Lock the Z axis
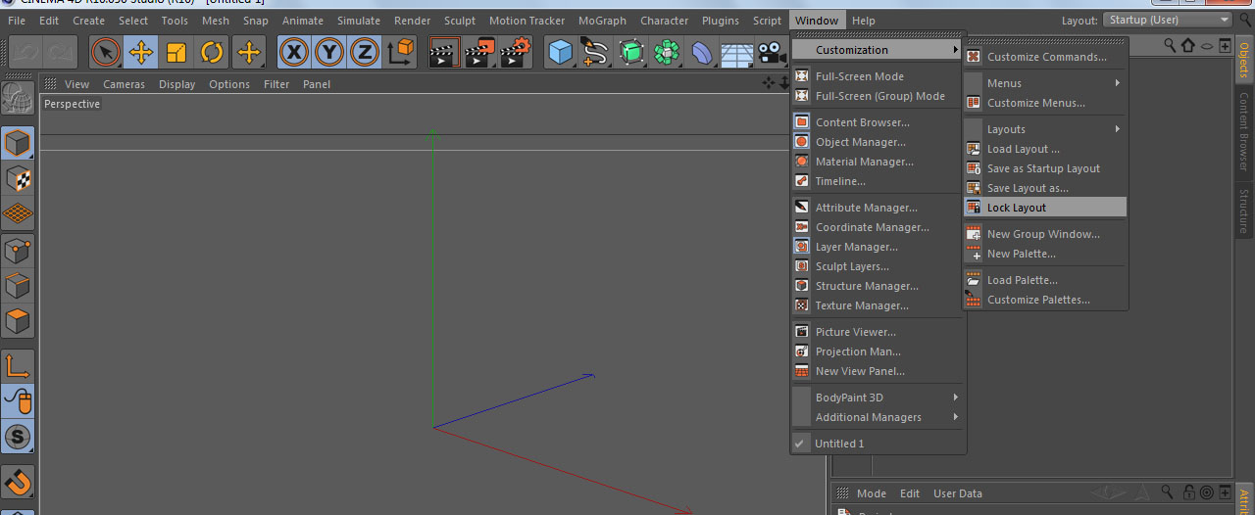Screen dimensions: 1255x515 tap(364, 52)
